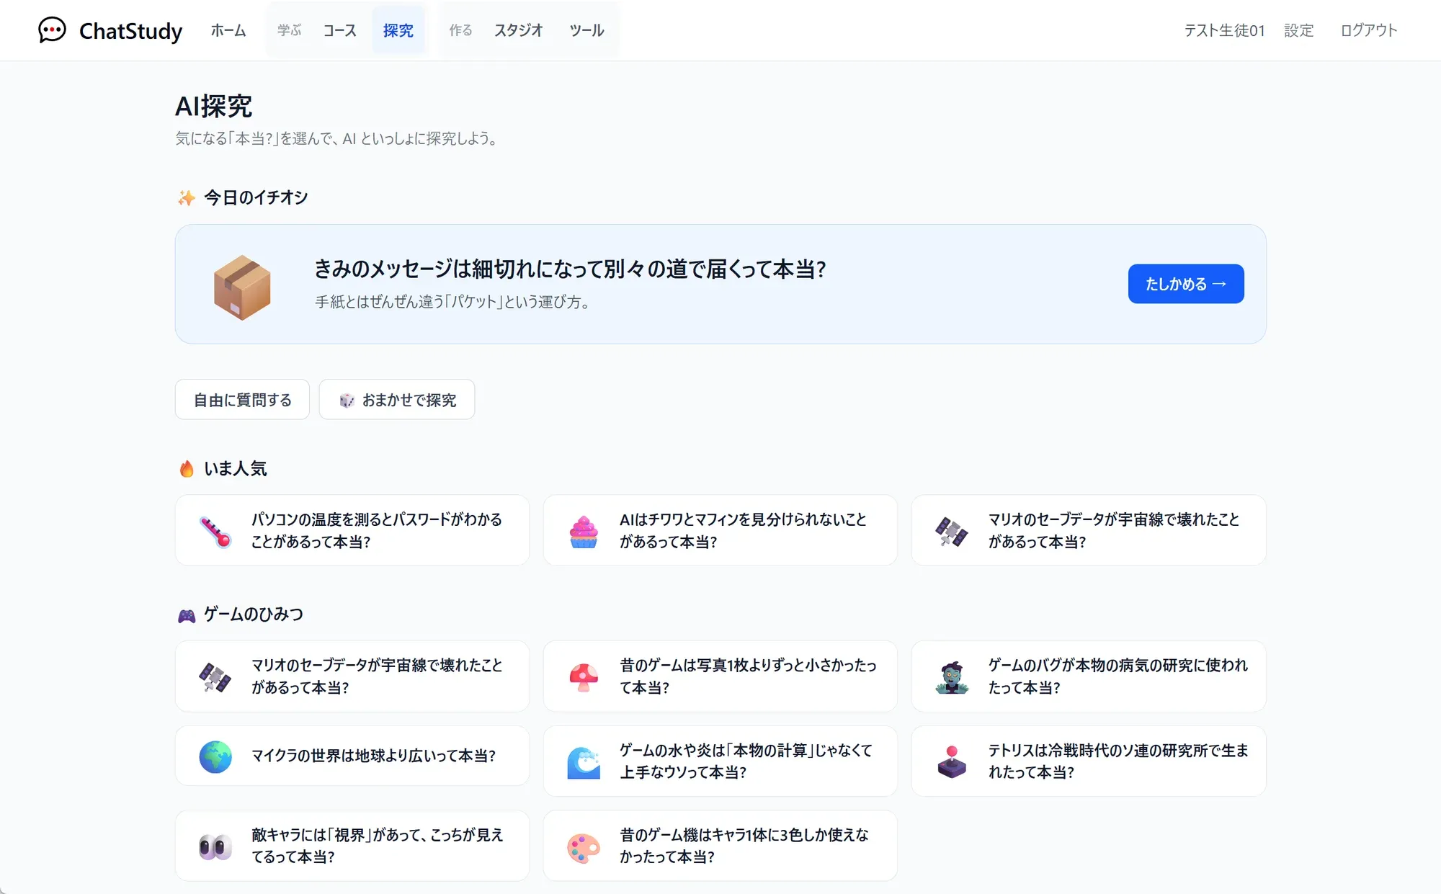Open 昔のゲーム機はキャラ1体に3色 question

744,846
